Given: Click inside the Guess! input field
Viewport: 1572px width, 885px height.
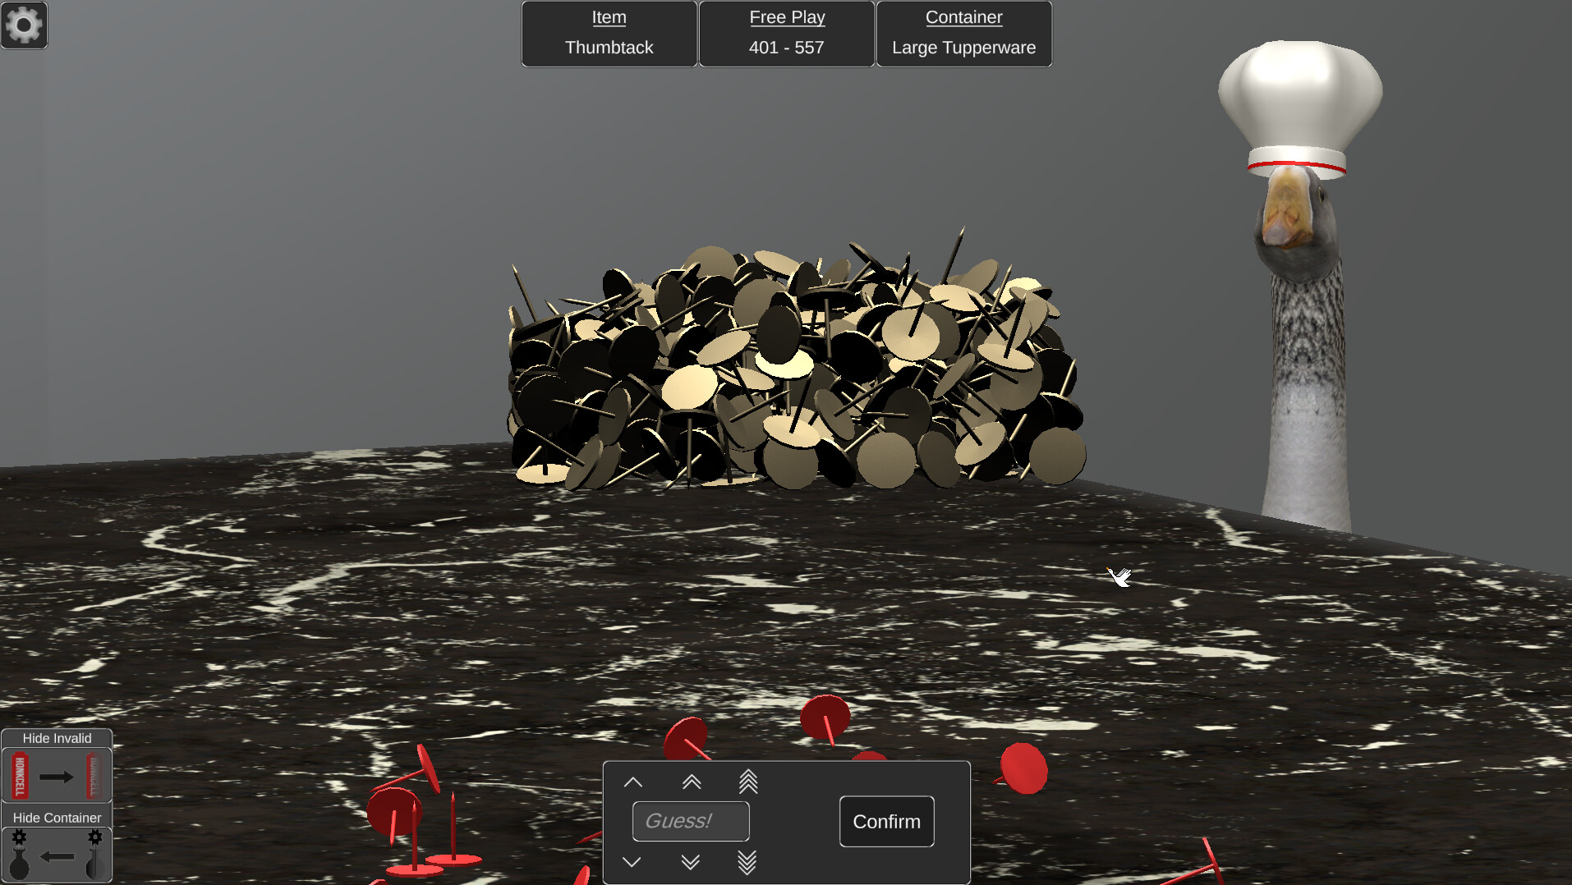Looking at the screenshot, I should (690, 821).
